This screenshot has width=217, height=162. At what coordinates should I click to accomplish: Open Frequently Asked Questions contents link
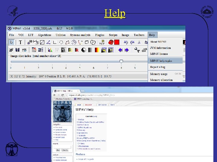point(92,141)
